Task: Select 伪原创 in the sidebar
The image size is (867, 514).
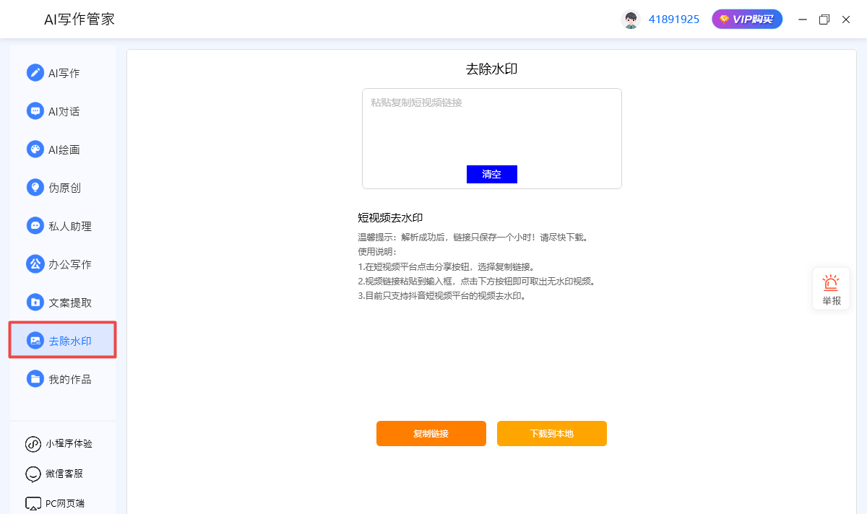Action: click(63, 188)
